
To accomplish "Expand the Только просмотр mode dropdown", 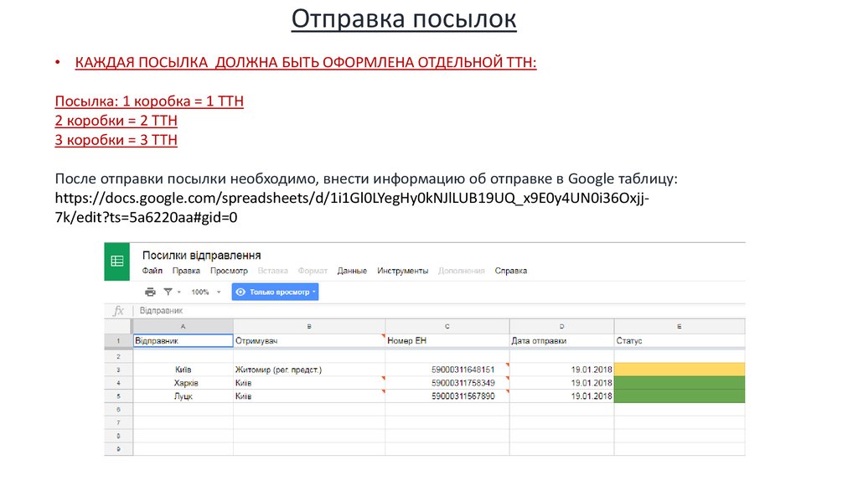I will 315,292.
